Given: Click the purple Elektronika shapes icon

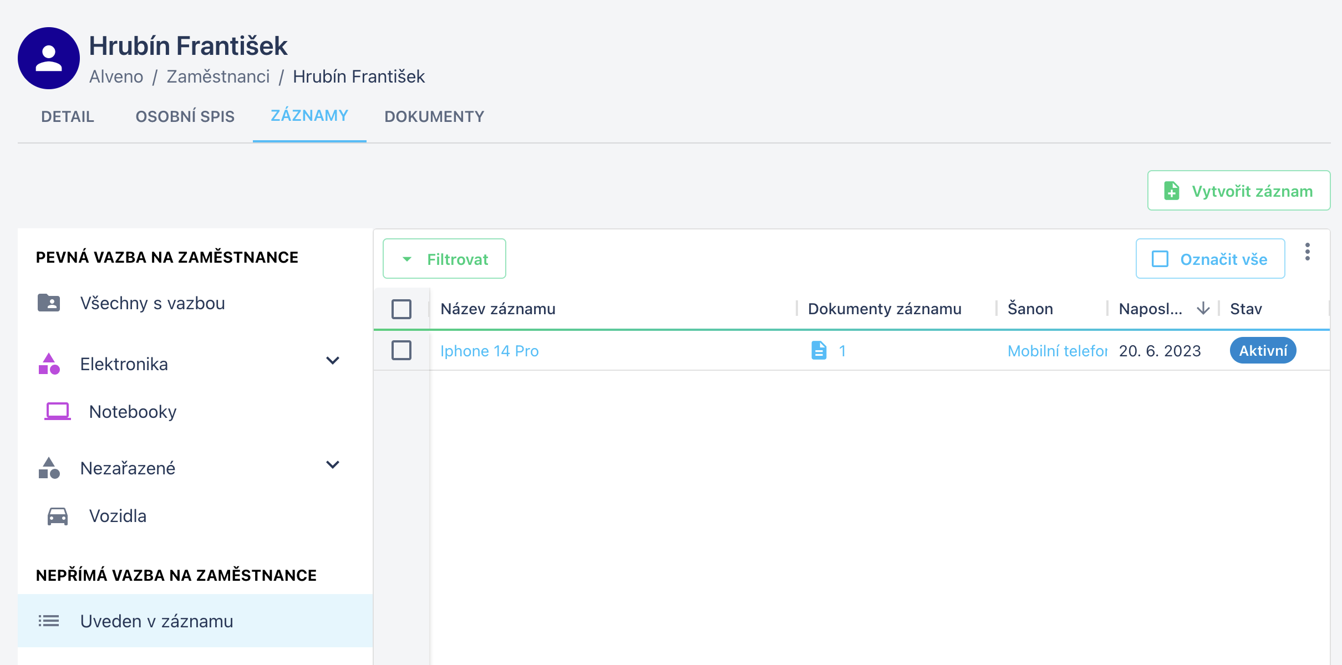Looking at the screenshot, I should point(49,364).
